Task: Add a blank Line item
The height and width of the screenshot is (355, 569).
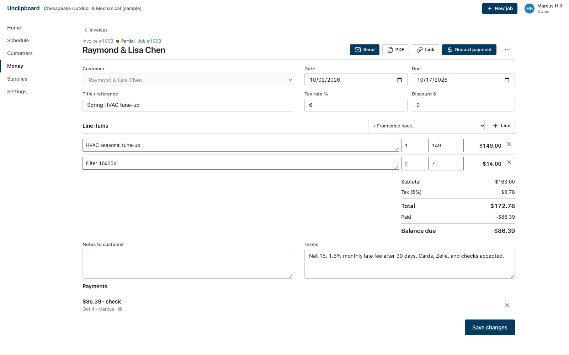Action: [501, 126]
